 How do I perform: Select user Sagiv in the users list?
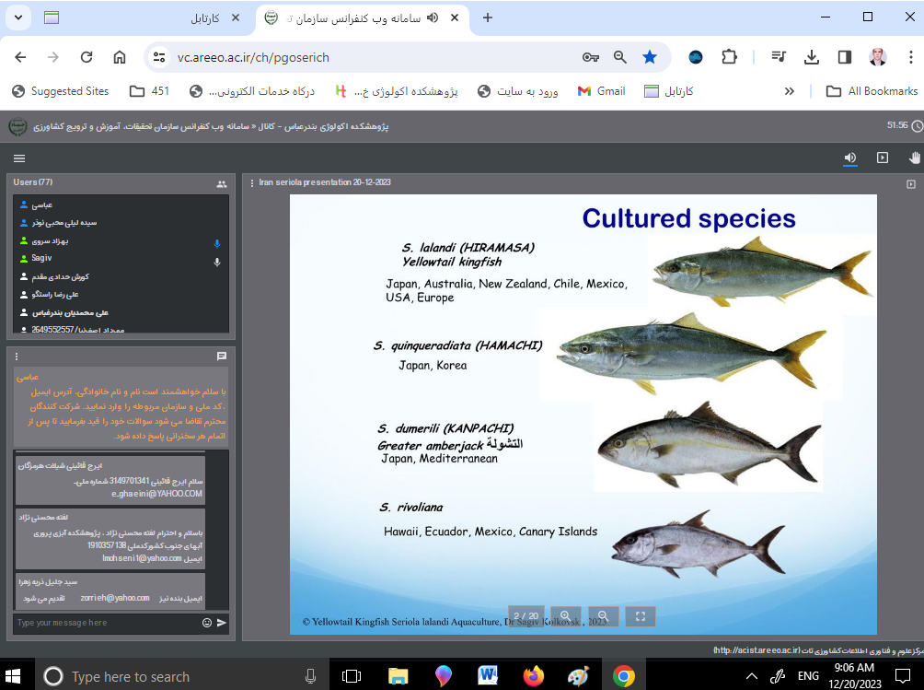point(41,259)
